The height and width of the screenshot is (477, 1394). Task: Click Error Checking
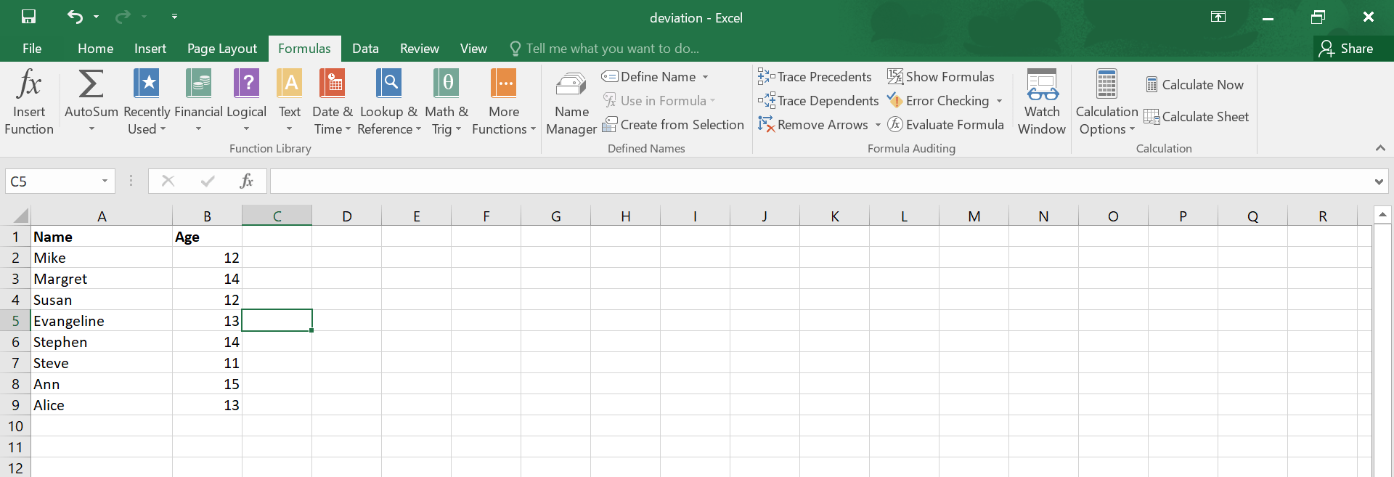[938, 100]
